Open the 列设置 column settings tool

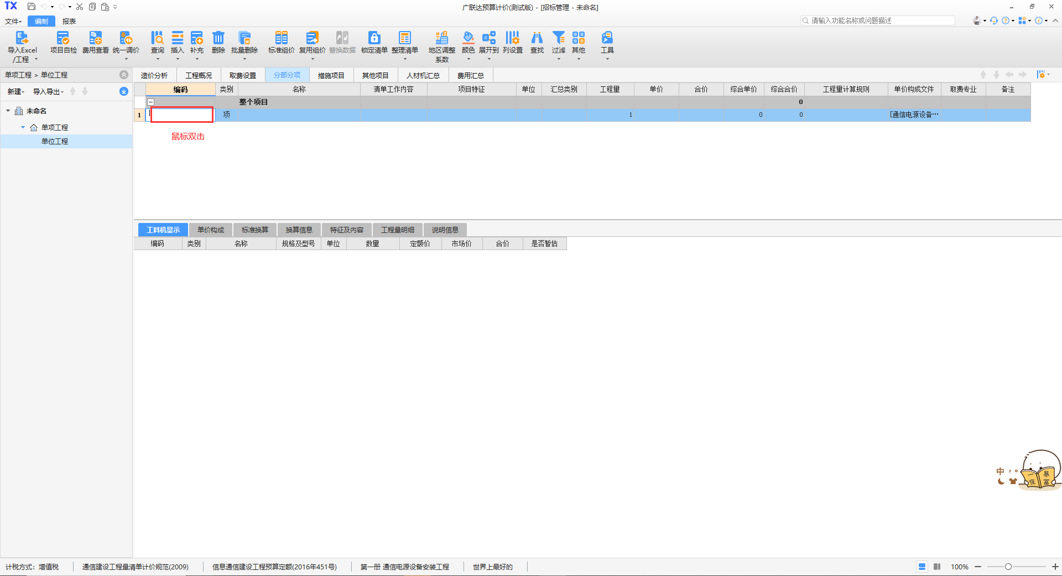(512, 38)
